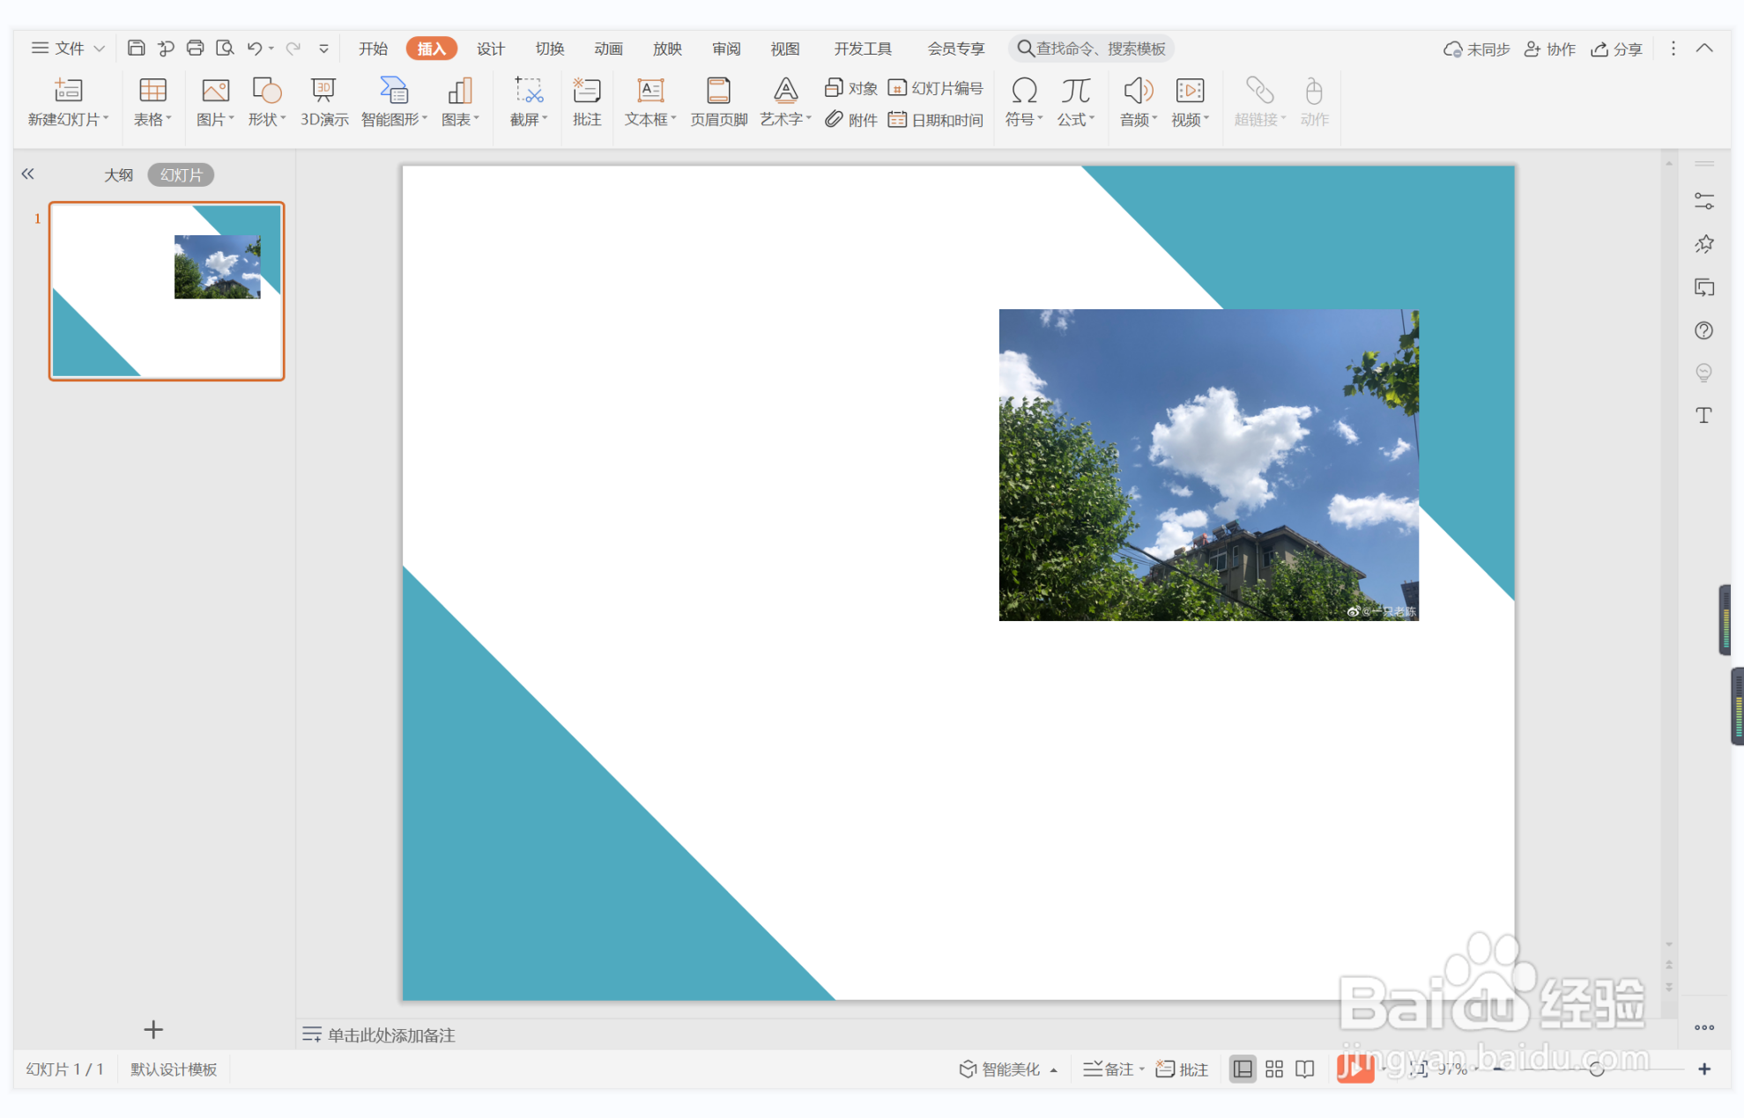Click slide 1 thumbnail in panel
This screenshot has height=1118, width=1744.
click(167, 291)
